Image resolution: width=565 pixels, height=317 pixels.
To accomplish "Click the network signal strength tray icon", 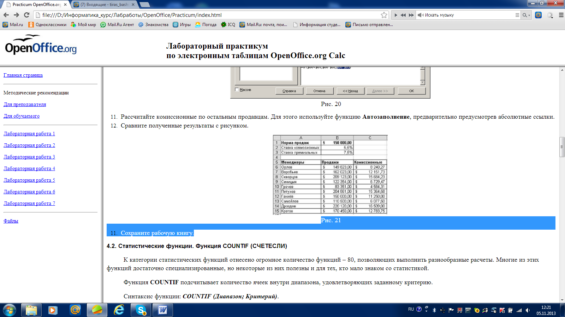I will [519, 310].
